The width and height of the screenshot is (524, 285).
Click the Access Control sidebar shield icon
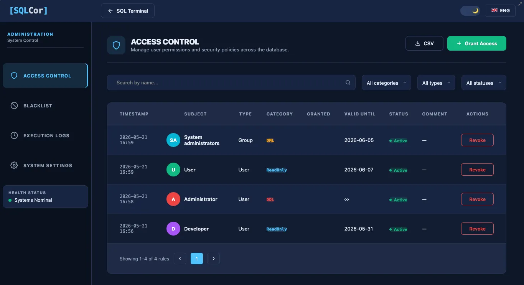tap(14, 76)
